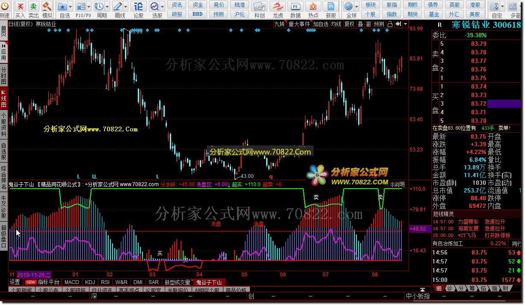Screen dimensions: 525x305
Task: Switch to the KDJ indicator tab
Action: coord(90,282)
